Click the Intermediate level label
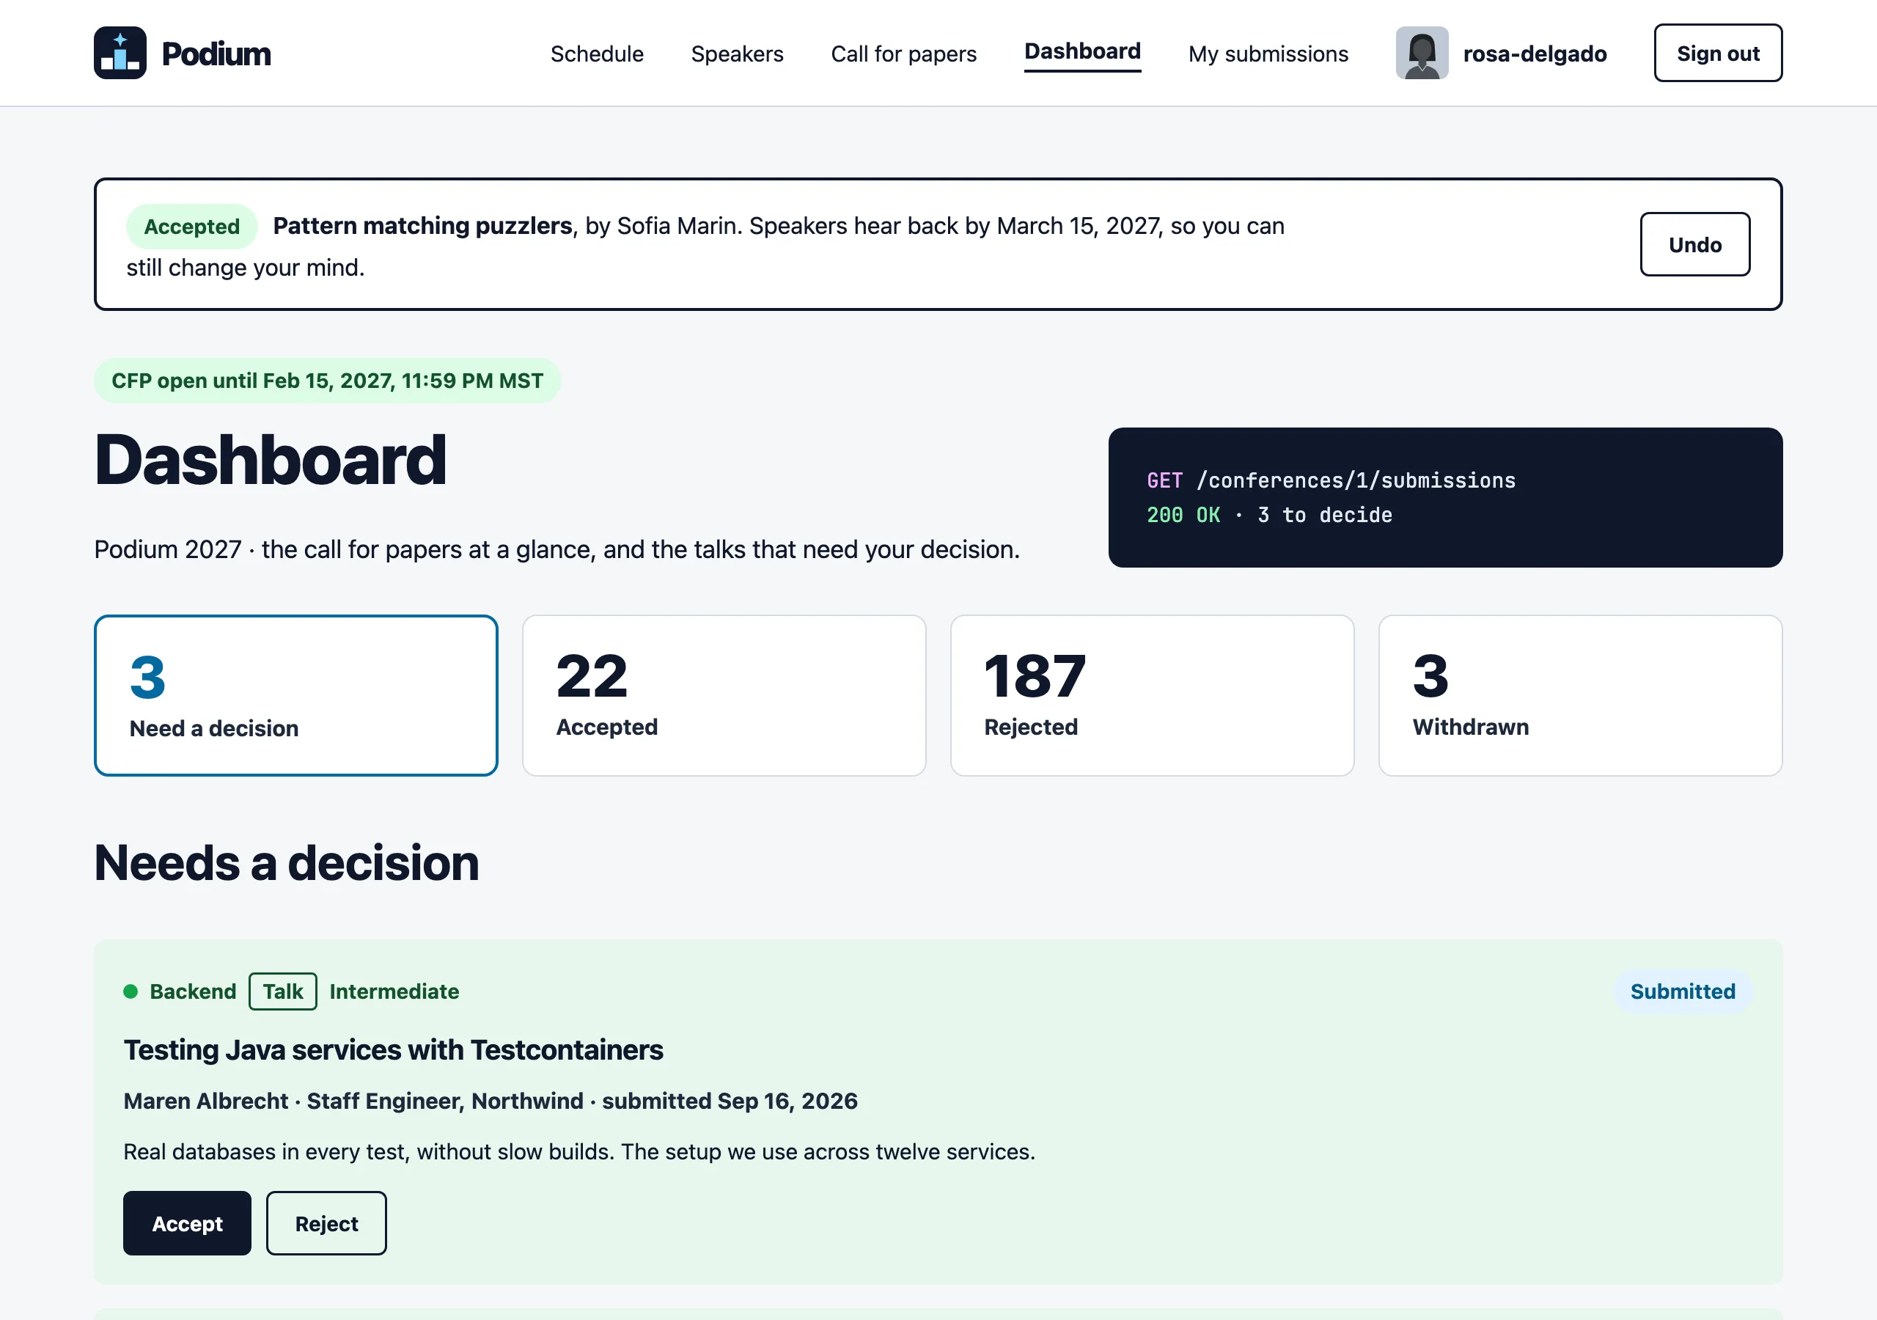 tap(394, 991)
